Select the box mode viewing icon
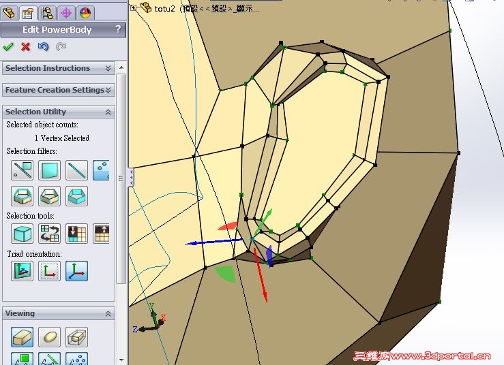Screen dimensions: 504x365 coord(22,337)
